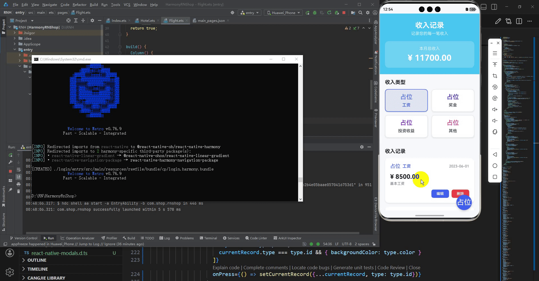Viewport: 539px width, 281px height.
Task: Clear Run output with trash icon
Action: [19, 191]
